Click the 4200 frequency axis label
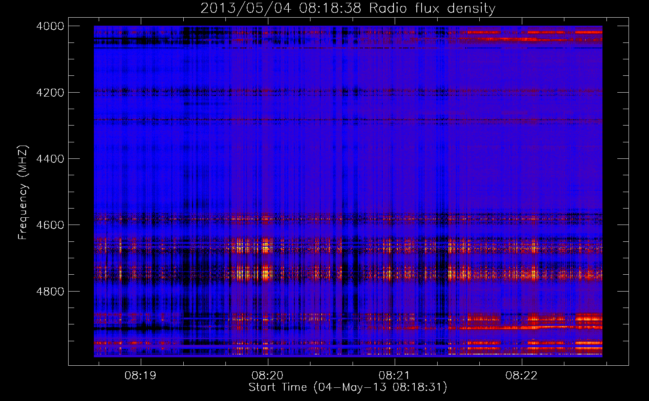 (x=50, y=93)
